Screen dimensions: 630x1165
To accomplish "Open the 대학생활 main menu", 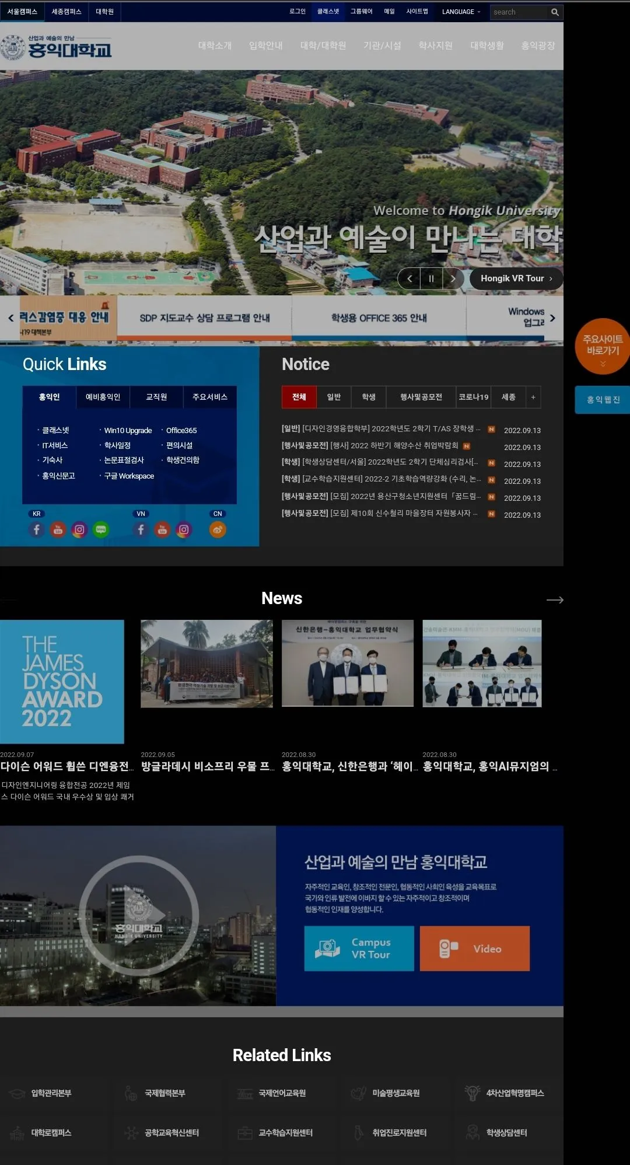I will tap(487, 46).
